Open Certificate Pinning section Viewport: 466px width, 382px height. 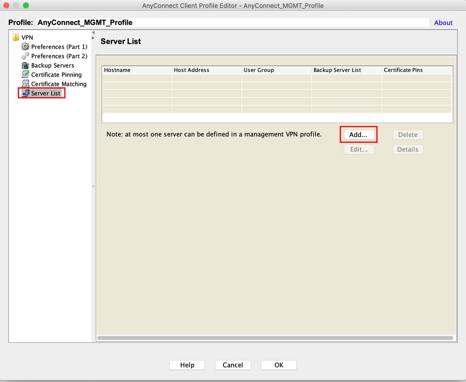56,75
